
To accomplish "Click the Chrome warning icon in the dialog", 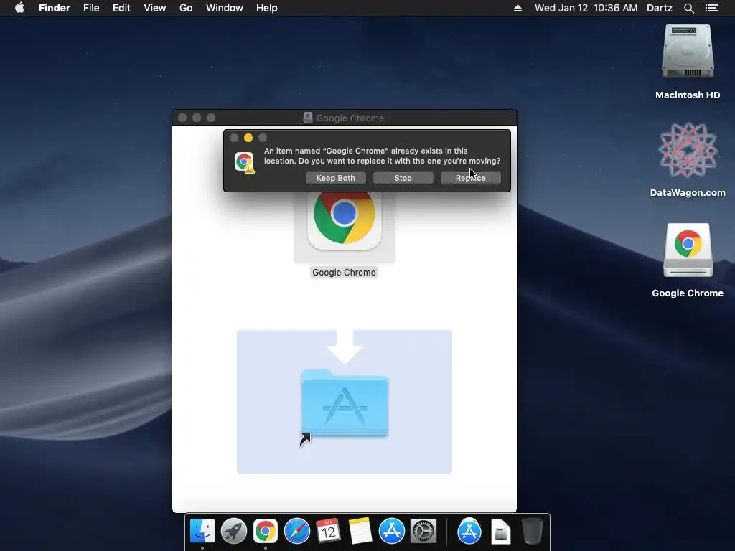I will (244, 162).
